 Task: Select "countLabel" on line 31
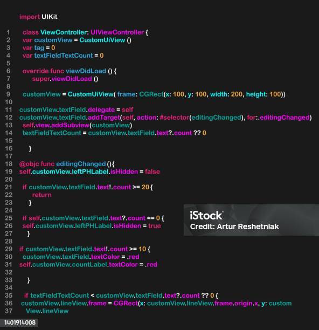(89, 265)
